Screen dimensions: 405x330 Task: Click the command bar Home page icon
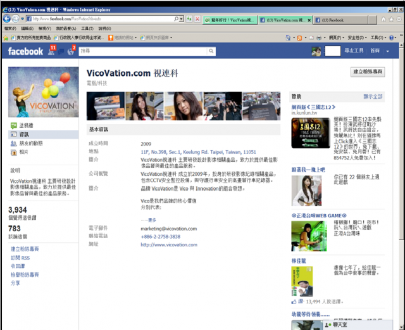pos(289,38)
